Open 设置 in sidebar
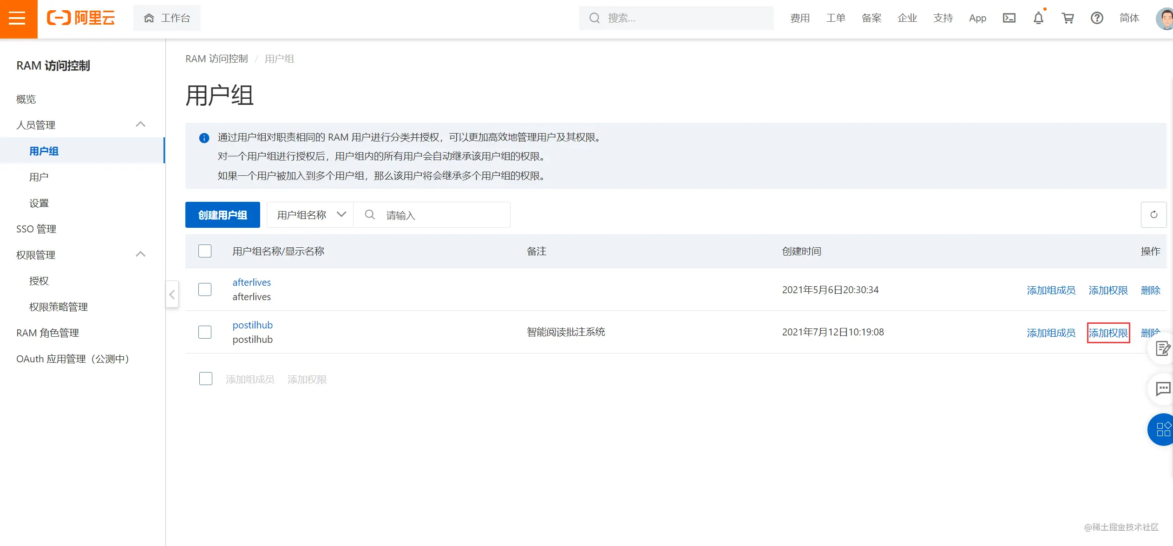Image resolution: width=1173 pixels, height=546 pixels. coord(39,203)
